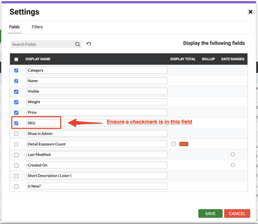Tick the Is New? checkbox
Viewport: 258px width, 224px height.
(16, 186)
